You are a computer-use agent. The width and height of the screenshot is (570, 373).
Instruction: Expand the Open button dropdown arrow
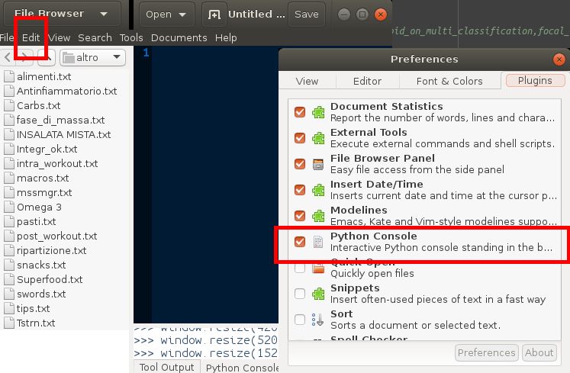click(182, 14)
